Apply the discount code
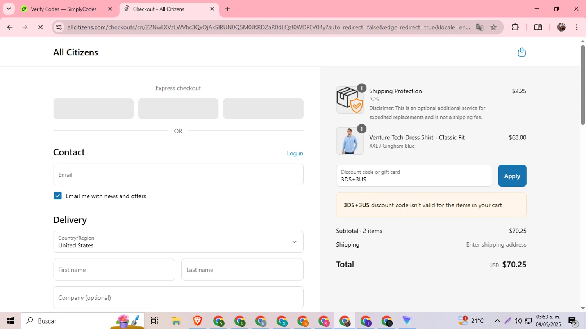This screenshot has width=586, height=329. tap(512, 176)
